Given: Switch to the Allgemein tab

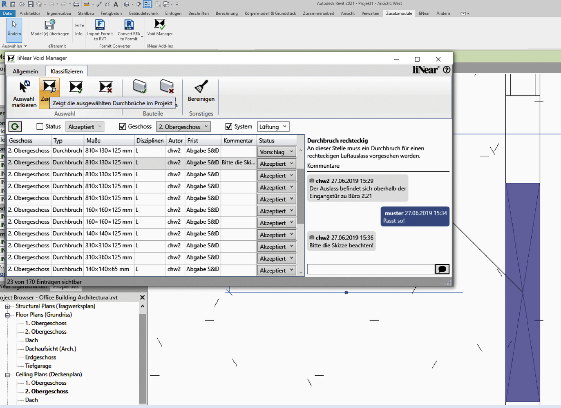Looking at the screenshot, I should point(25,71).
